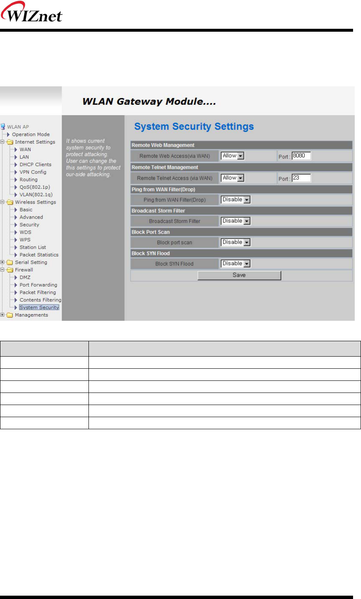This screenshot has height=599, width=361.
Task: Open the WAN settings page
Action: coord(25,149)
